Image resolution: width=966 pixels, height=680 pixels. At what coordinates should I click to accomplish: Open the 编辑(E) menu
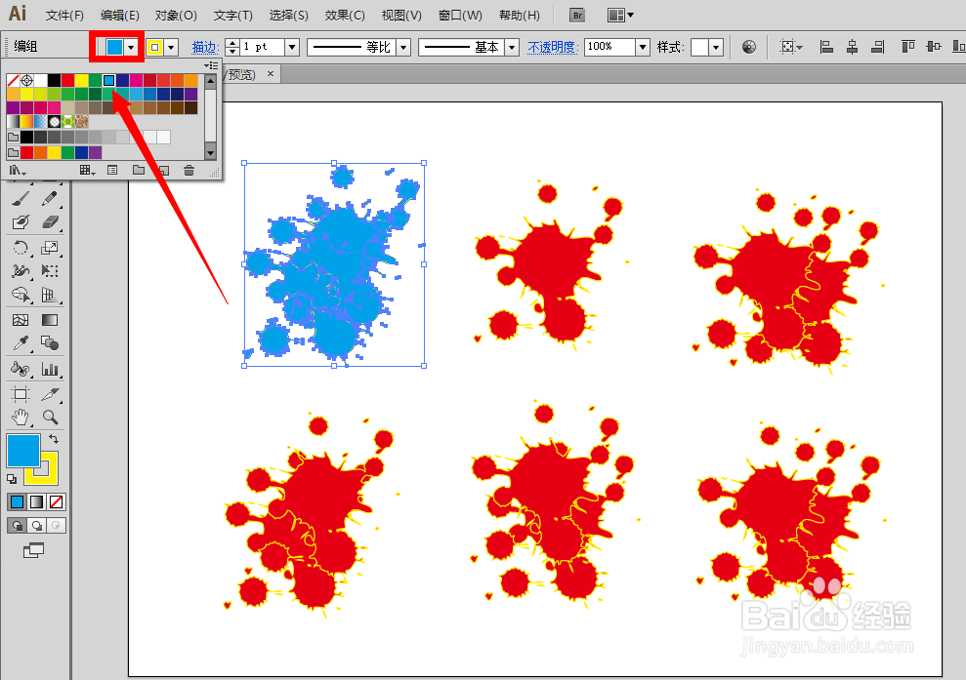click(119, 16)
